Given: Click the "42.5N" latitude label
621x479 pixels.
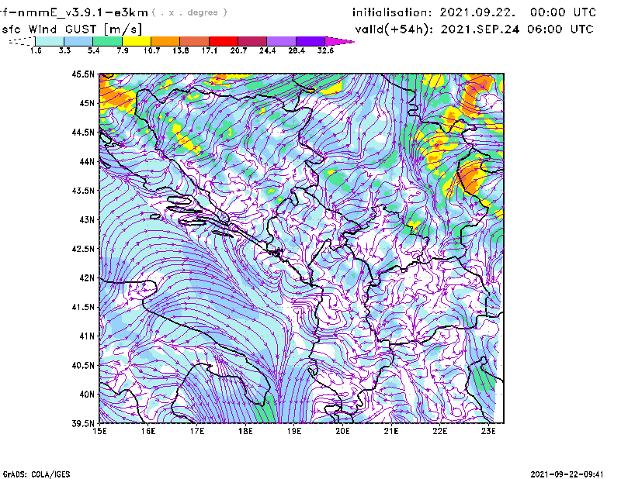Looking at the screenshot, I should (x=83, y=249).
